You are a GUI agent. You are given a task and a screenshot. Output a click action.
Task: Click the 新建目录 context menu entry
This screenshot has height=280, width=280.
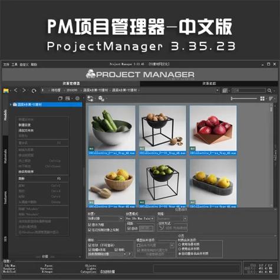coord(25,125)
